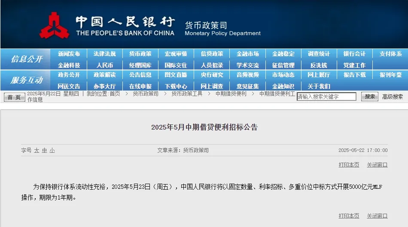Click the People's Bank of China logo
Screen dimensions: 408x227
55,25
